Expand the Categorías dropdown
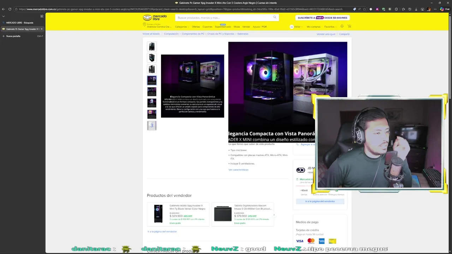Screen dimensions: 452x254 [x=182, y=27]
